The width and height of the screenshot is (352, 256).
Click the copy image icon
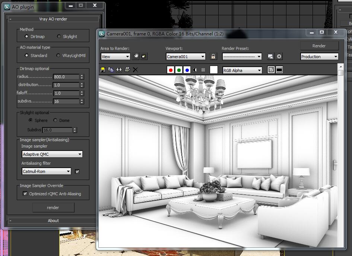pos(111,70)
